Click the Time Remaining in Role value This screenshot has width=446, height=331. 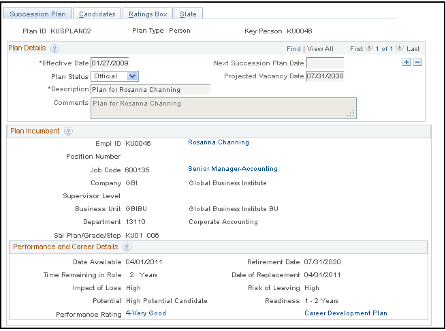(144, 275)
